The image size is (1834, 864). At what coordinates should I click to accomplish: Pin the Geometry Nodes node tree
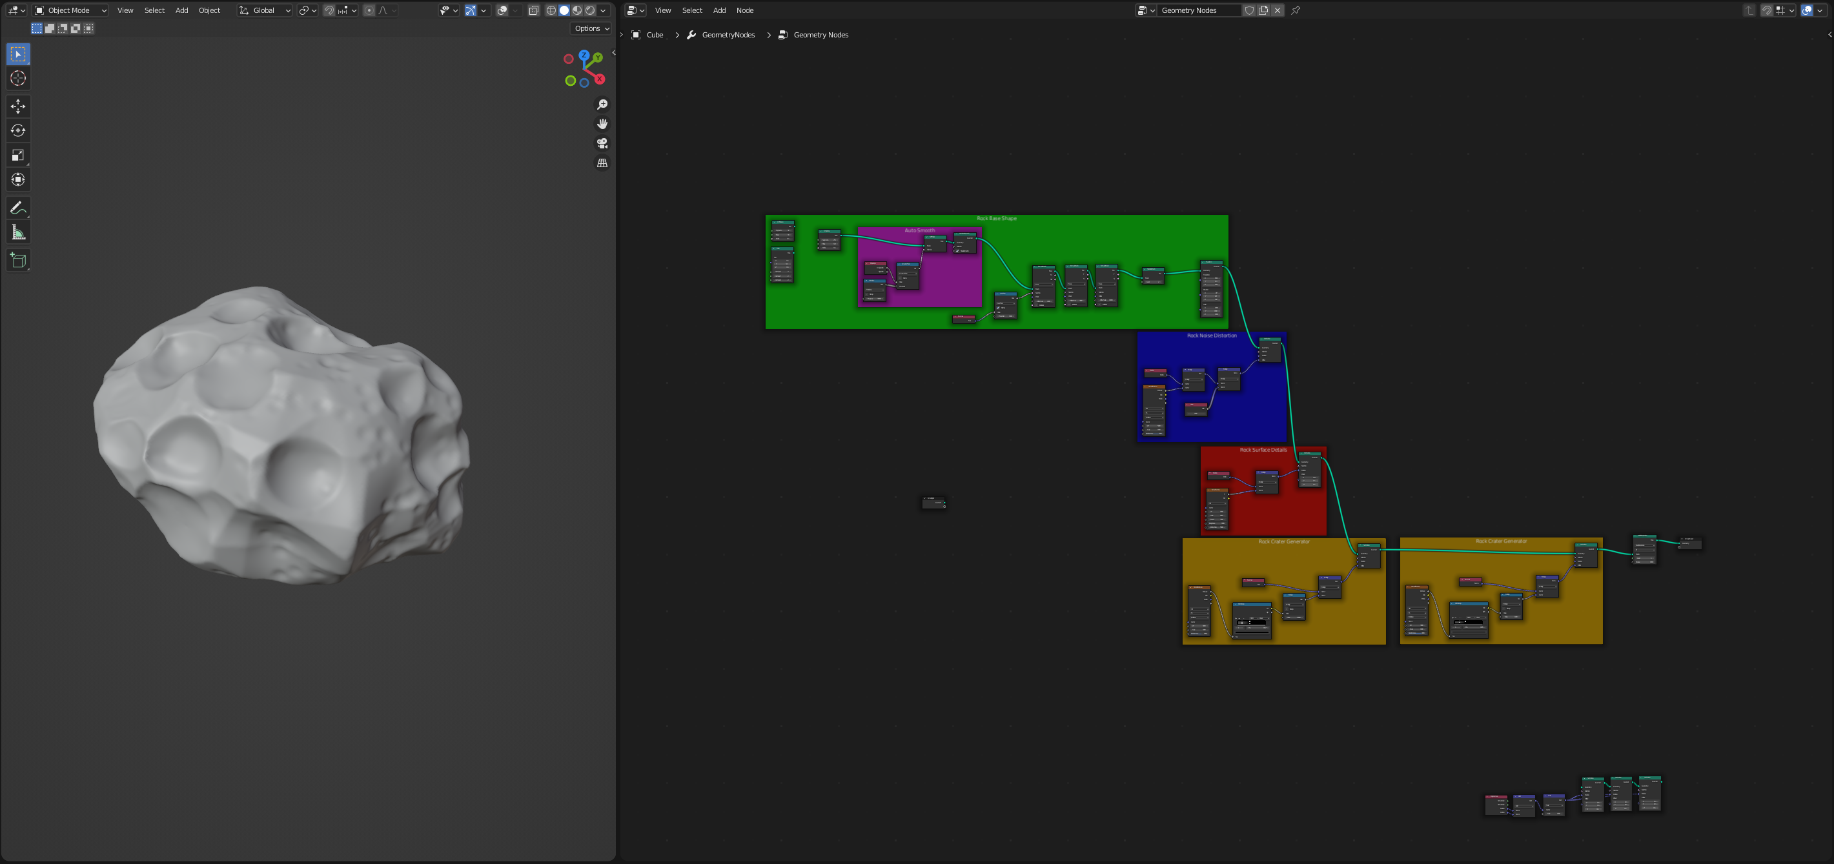click(1296, 10)
